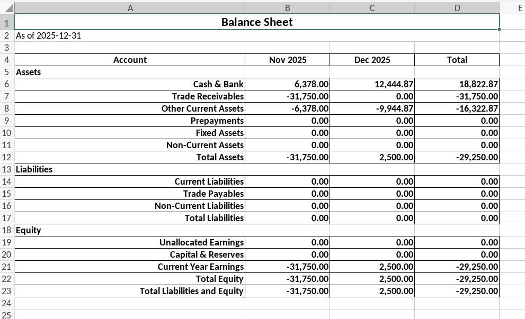
Task: Select column D header
Action: [457, 8]
